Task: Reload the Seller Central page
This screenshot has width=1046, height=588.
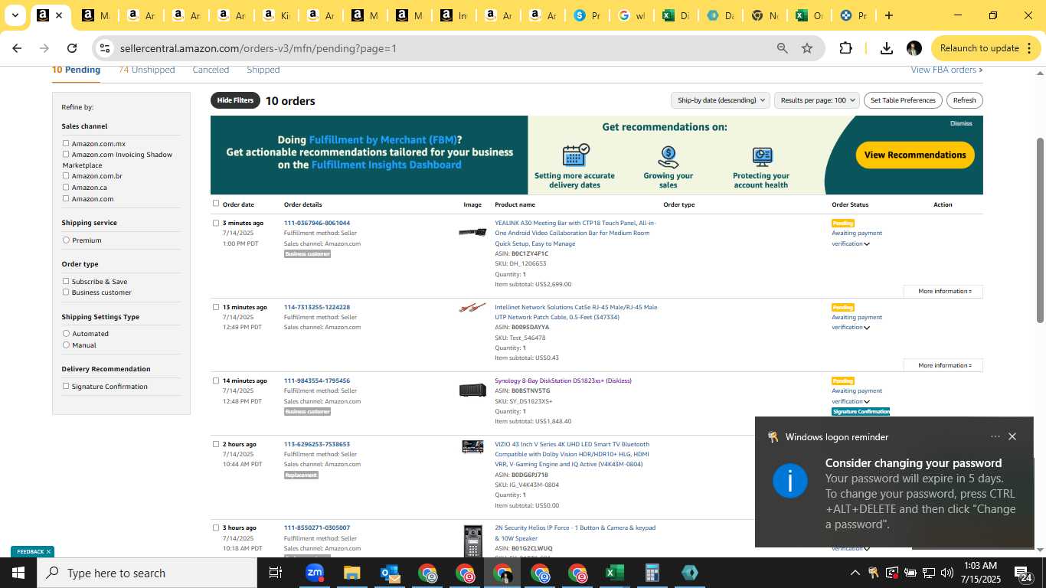Action: 72,48
